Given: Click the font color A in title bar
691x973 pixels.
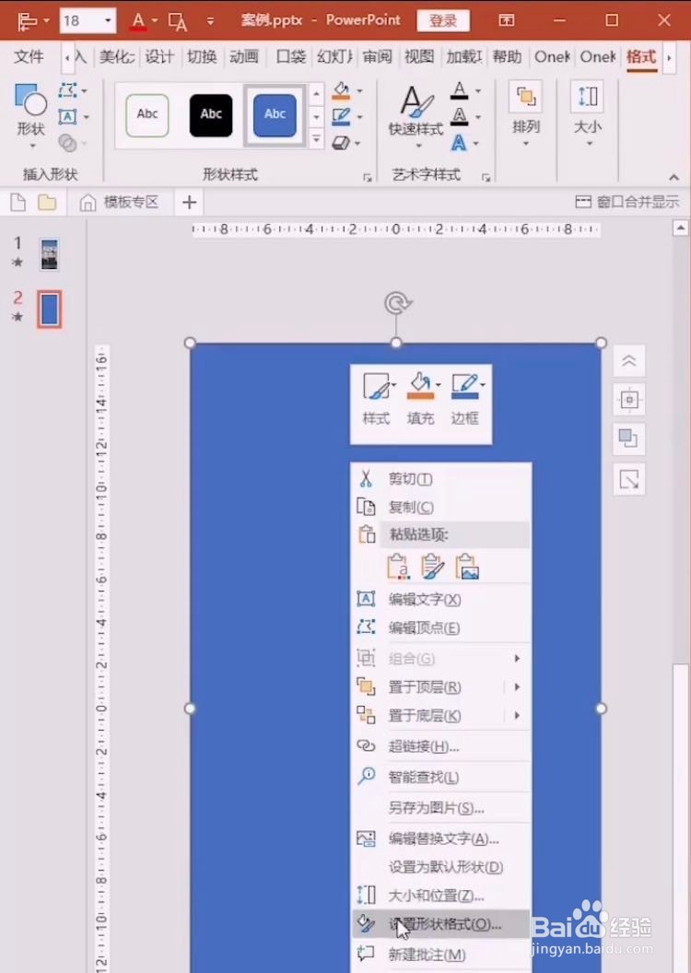Looking at the screenshot, I should [138, 21].
